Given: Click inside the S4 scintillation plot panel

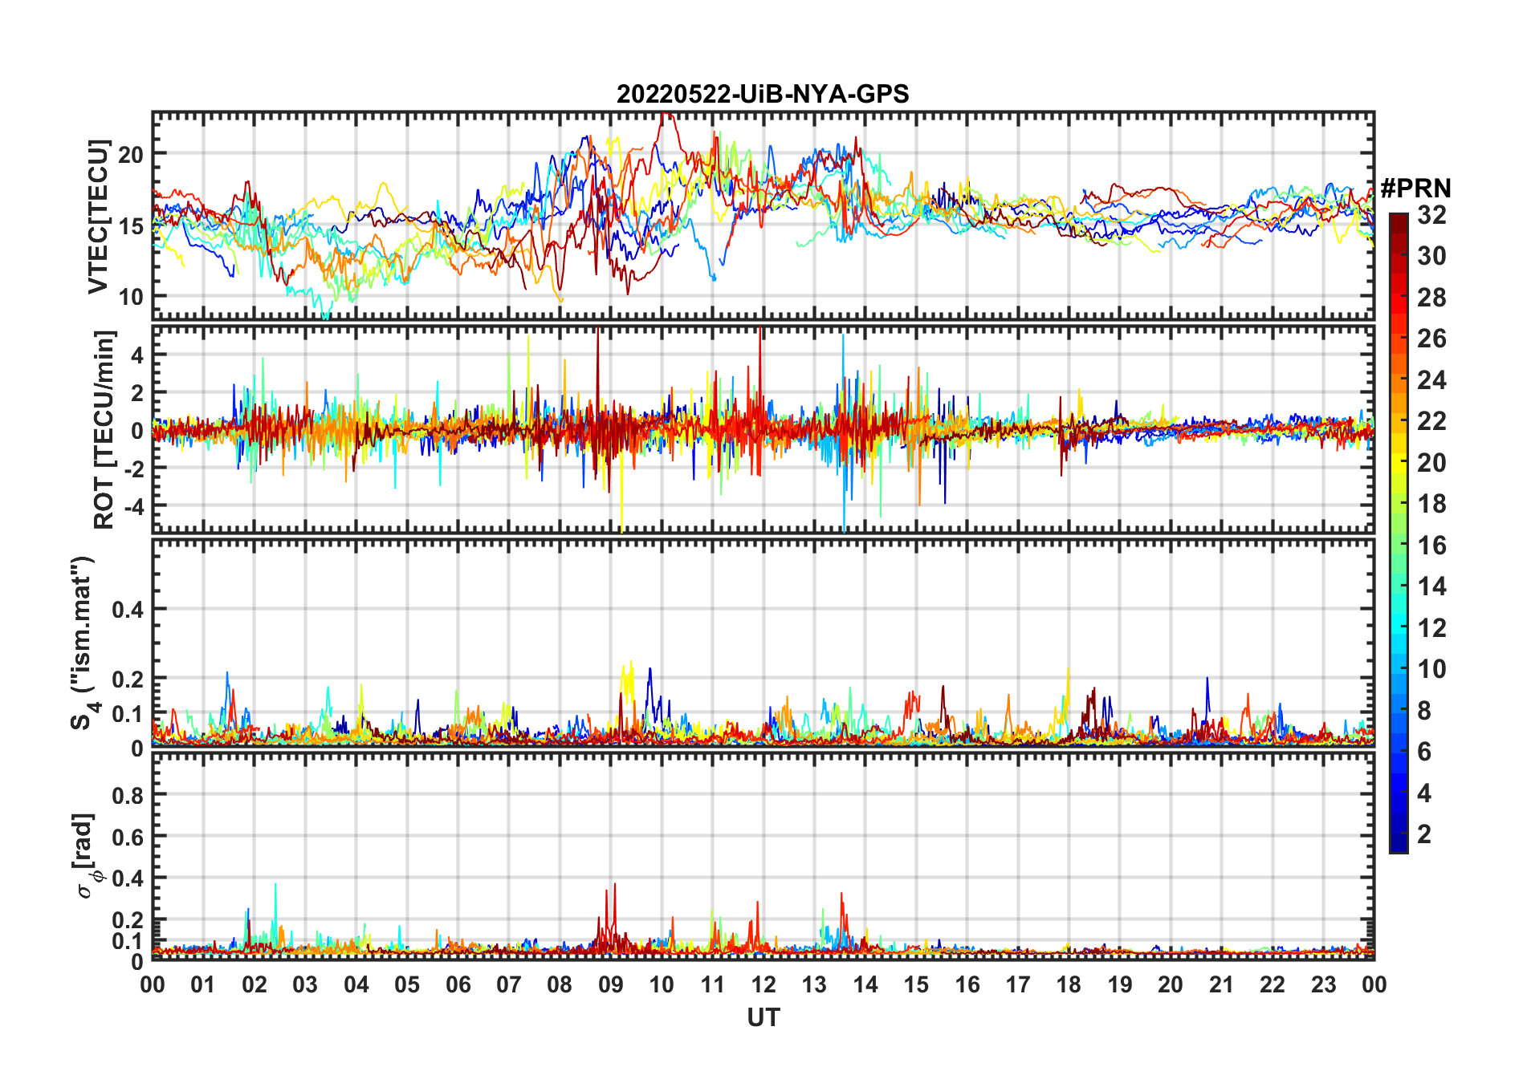Looking at the screenshot, I should 763,643.
